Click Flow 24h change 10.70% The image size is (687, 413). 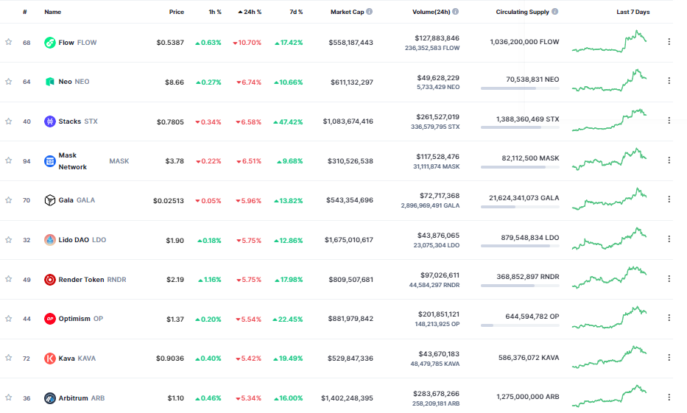(x=247, y=43)
